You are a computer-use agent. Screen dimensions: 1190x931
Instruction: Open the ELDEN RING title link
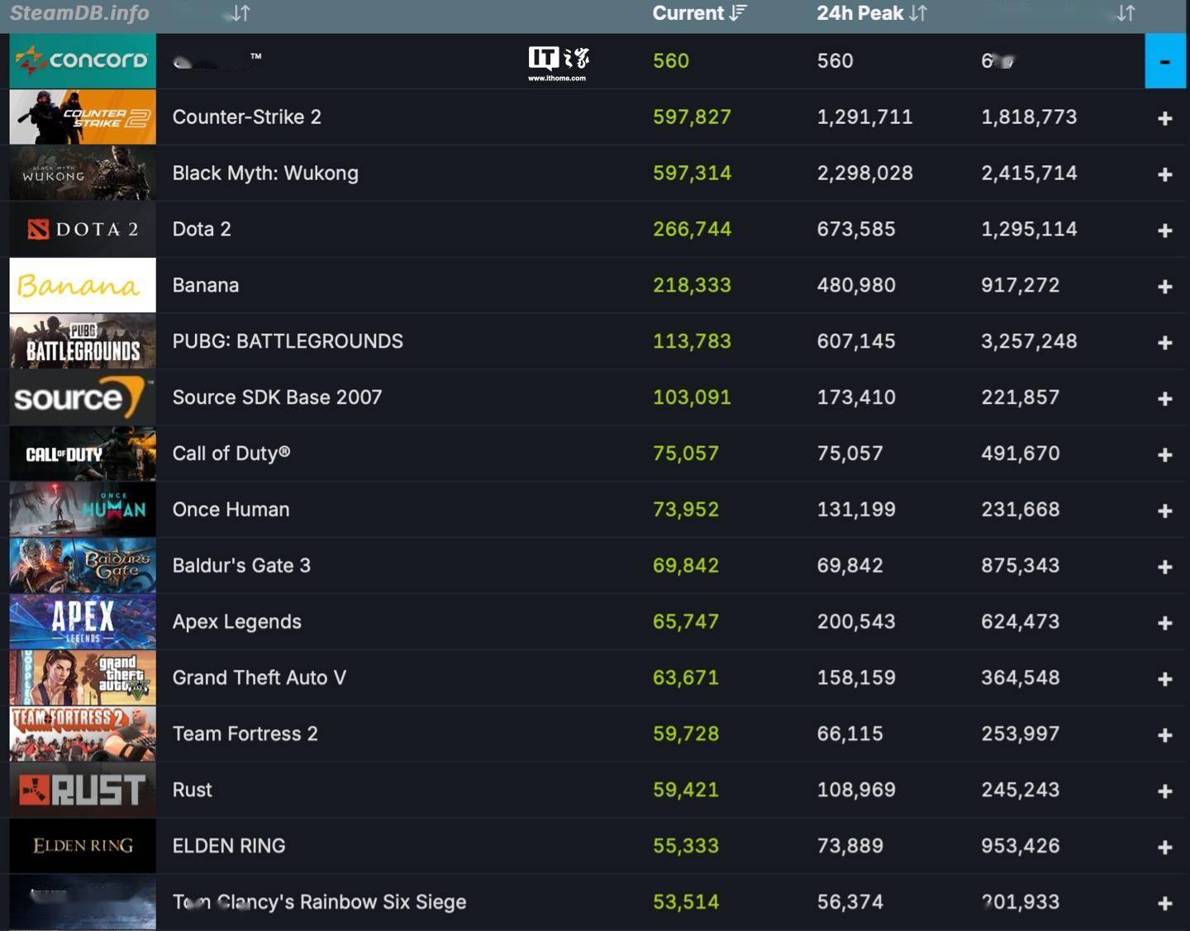(229, 846)
